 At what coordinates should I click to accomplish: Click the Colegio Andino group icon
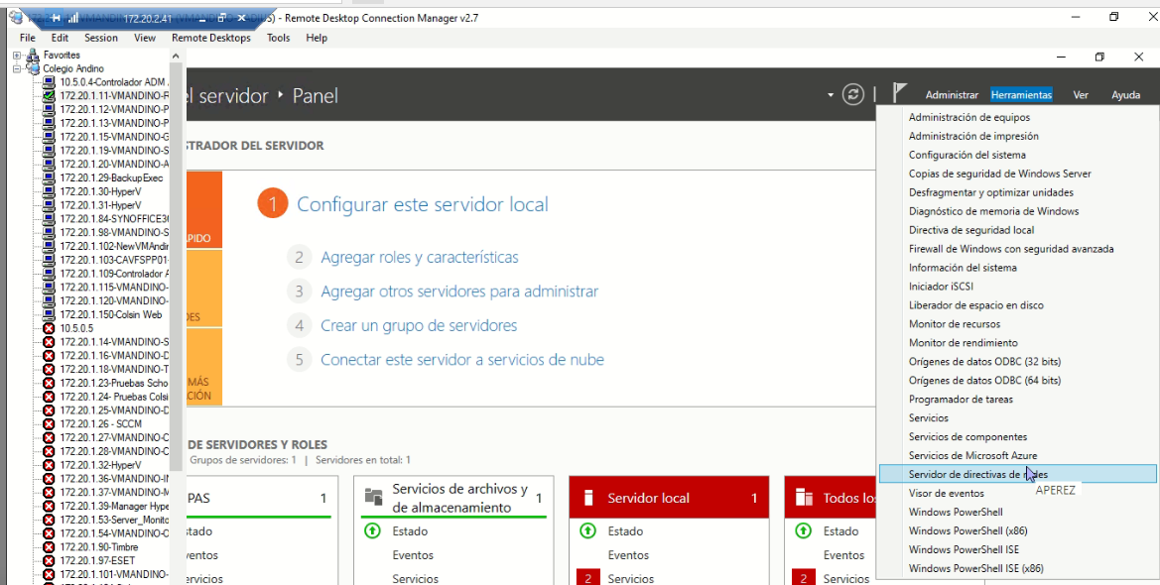click(x=33, y=68)
